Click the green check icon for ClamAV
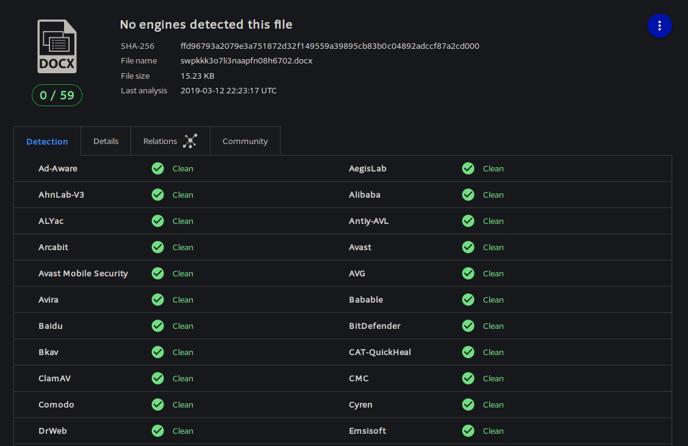Viewport: 688px width, 446px height. (158, 378)
